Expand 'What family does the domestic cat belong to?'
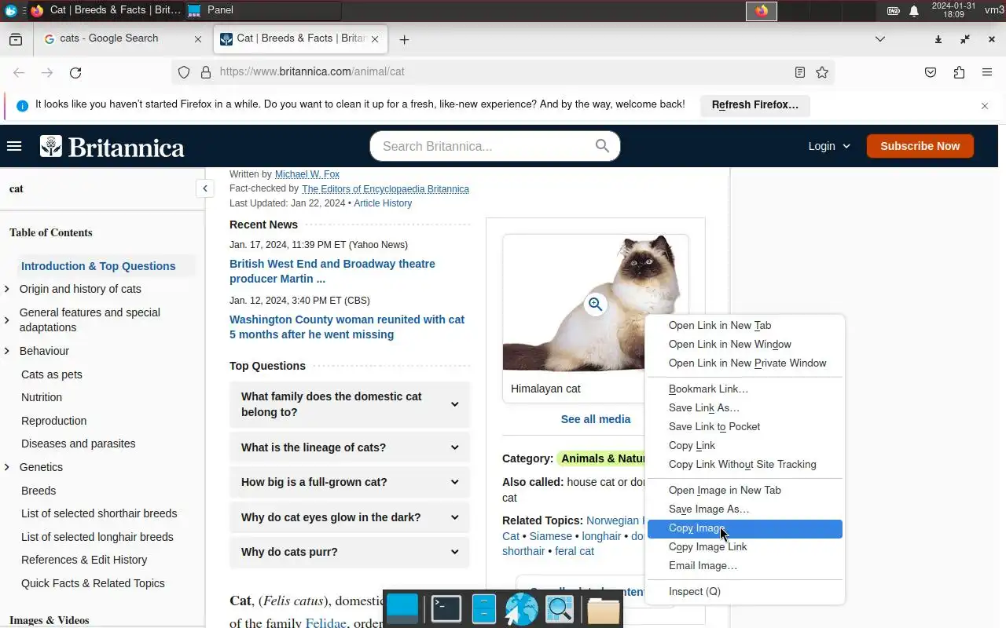Image resolution: width=1006 pixels, height=628 pixels. [350, 404]
